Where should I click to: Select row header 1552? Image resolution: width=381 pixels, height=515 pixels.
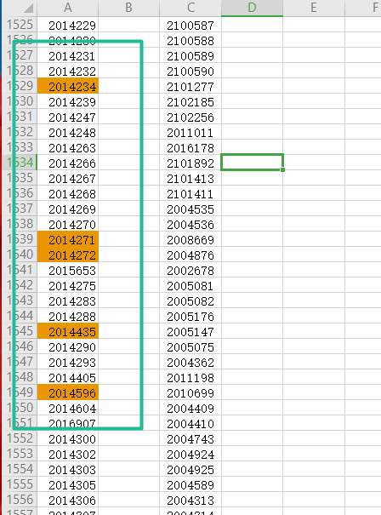click(20, 438)
